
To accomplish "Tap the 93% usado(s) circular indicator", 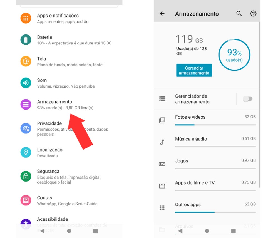I will point(234,55).
